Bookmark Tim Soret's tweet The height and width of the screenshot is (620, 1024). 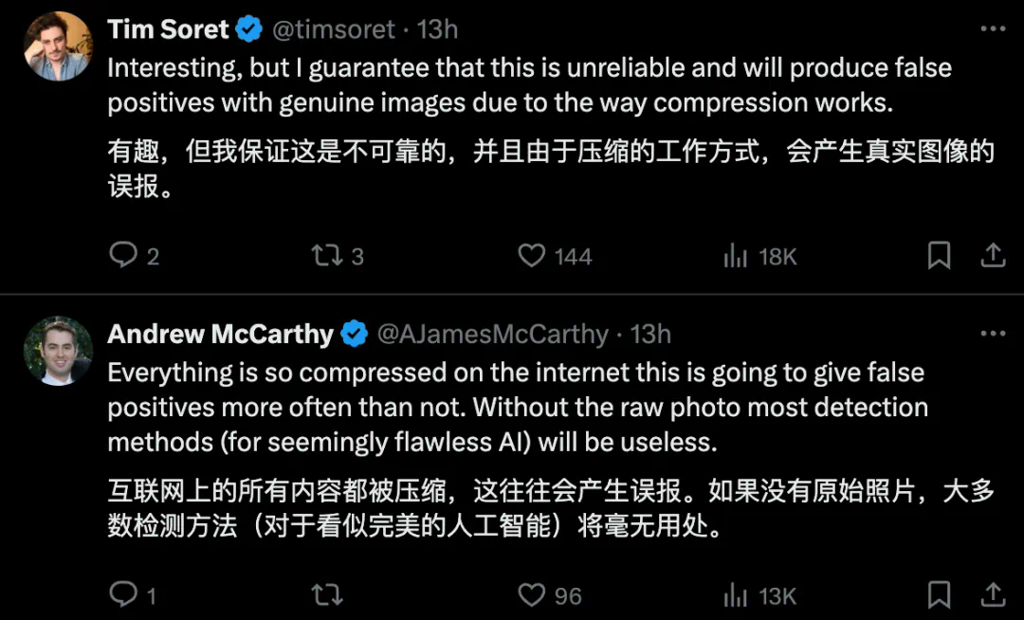click(939, 255)
